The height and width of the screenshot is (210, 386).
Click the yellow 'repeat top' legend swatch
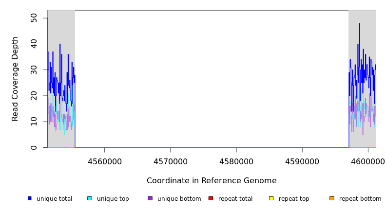[x=271, y=198]
